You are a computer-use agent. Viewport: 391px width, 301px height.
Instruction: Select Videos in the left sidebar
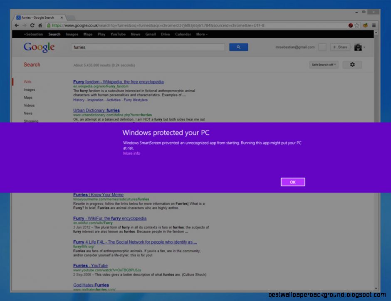click(29, 106)
